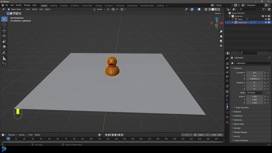Open the Render properties tab
272x153 pixels.
pyautogui.click(x=227, y=64)
